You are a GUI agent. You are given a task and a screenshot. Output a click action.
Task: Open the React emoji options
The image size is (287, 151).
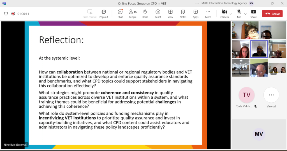[158, 13]
